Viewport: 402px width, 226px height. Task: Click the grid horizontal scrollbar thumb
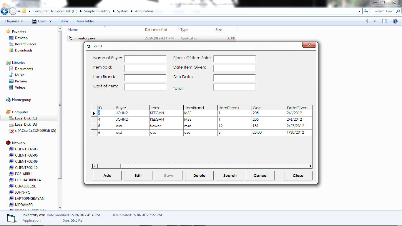click(109, 166)
